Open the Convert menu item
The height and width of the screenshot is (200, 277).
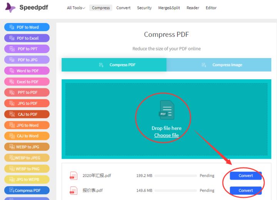pos(123,8)
